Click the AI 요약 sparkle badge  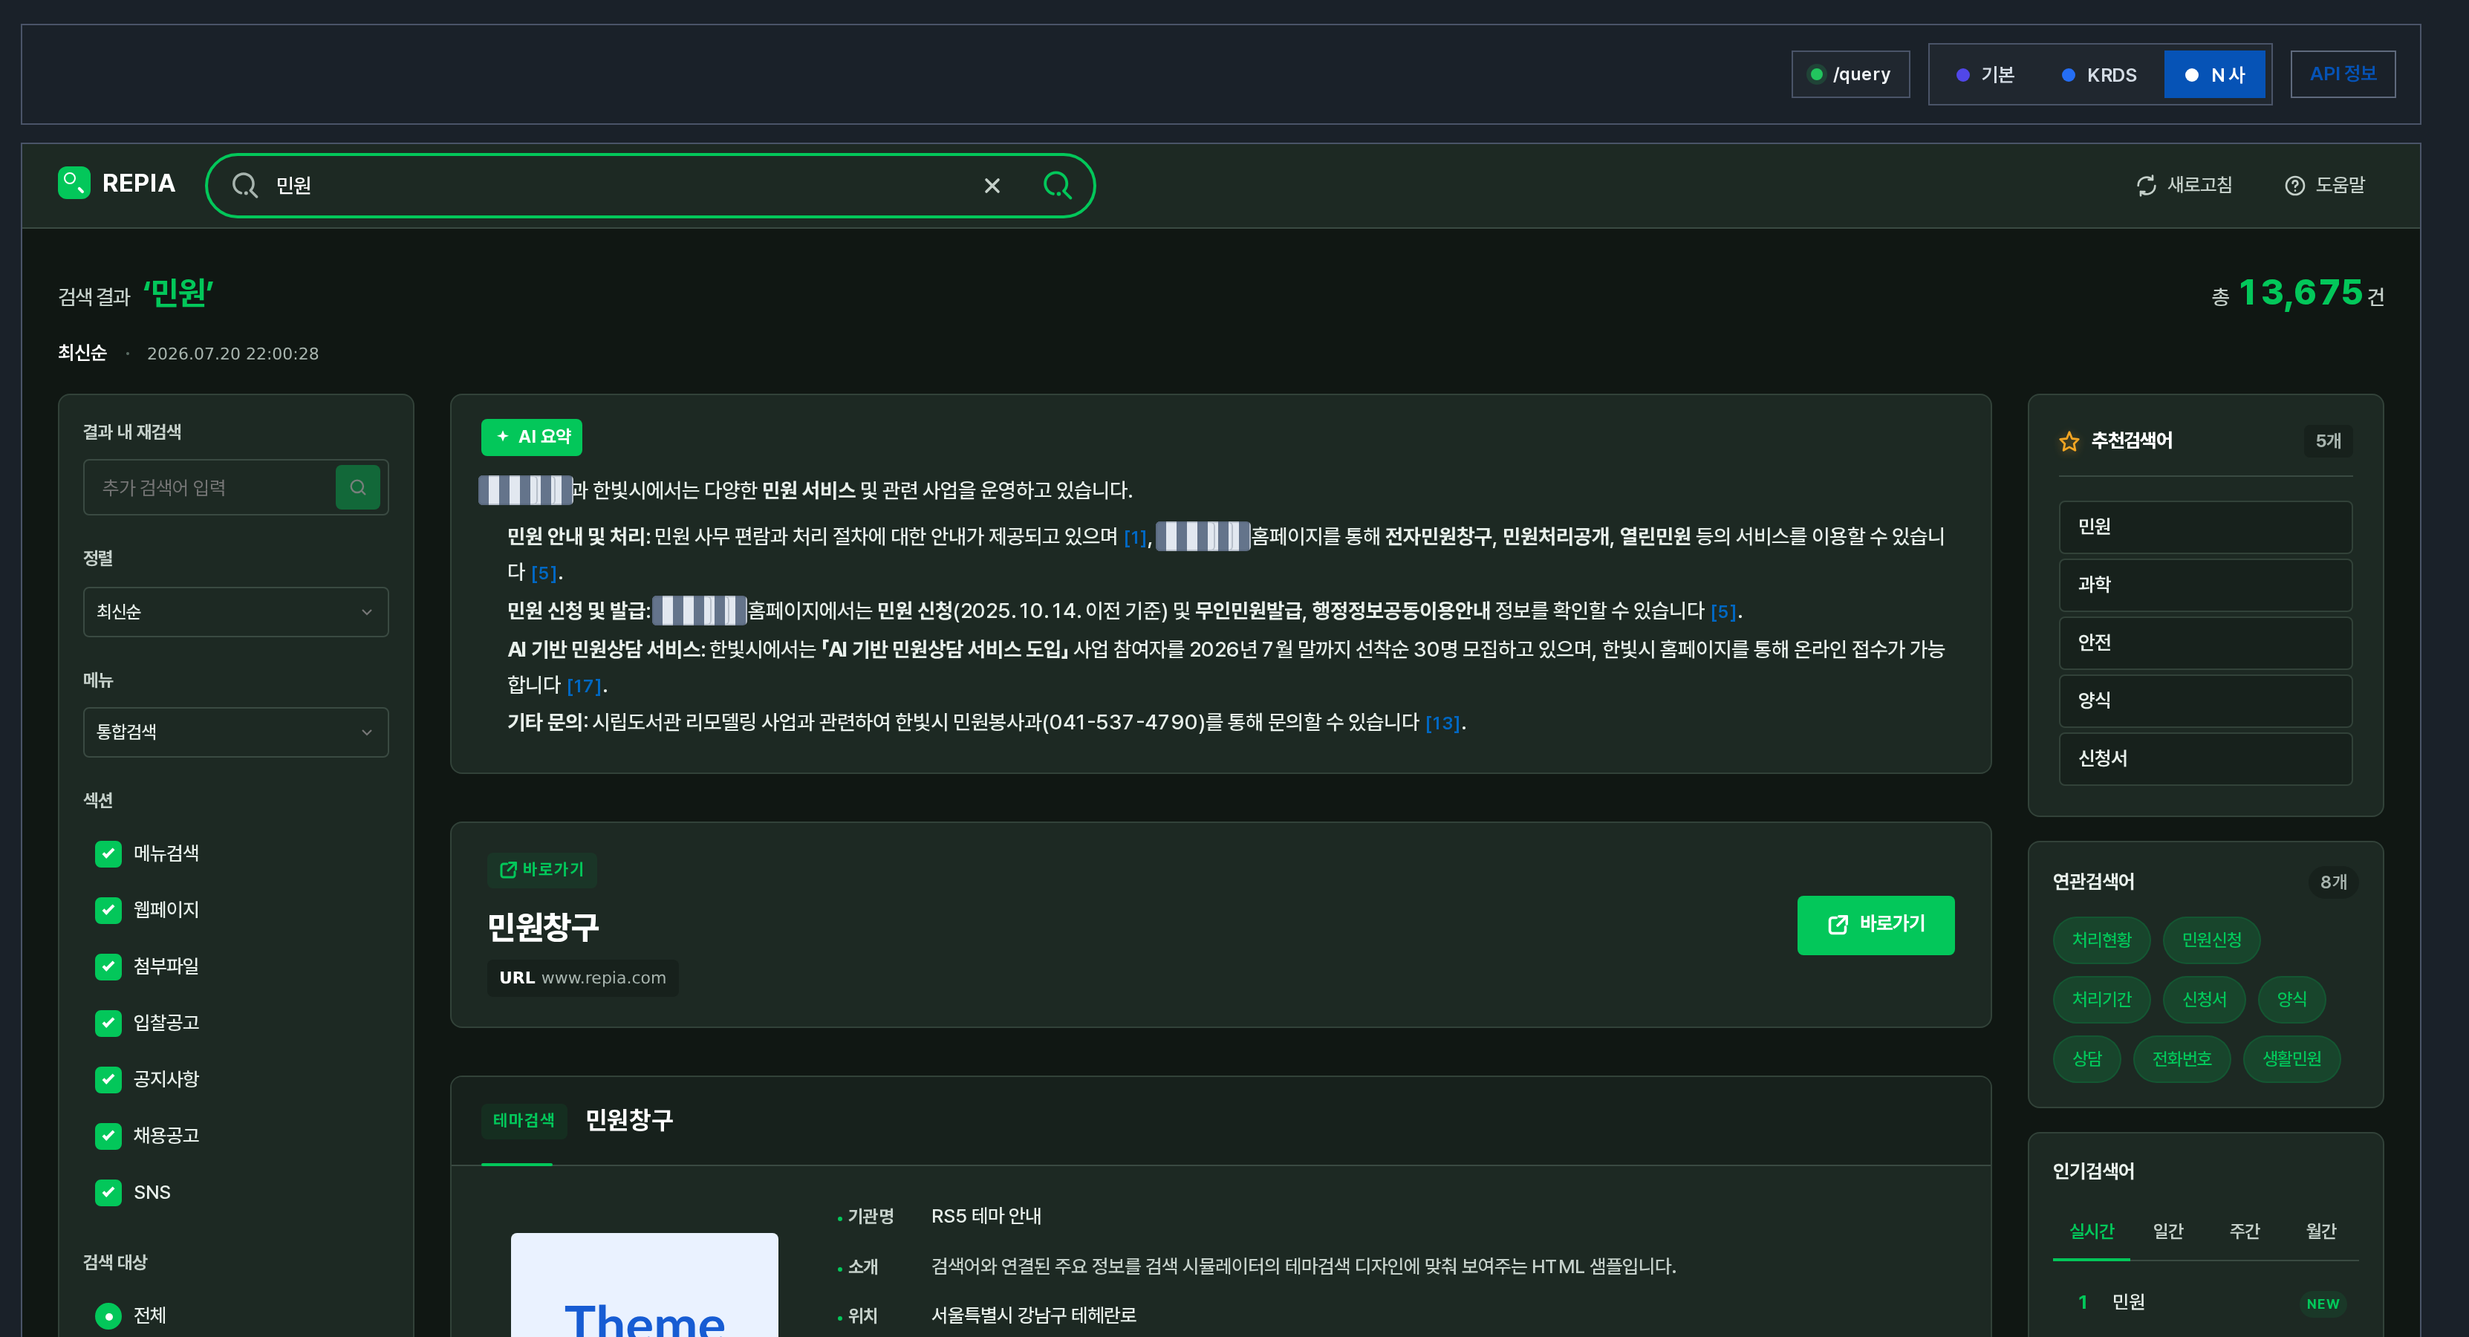tap(532, 437)
